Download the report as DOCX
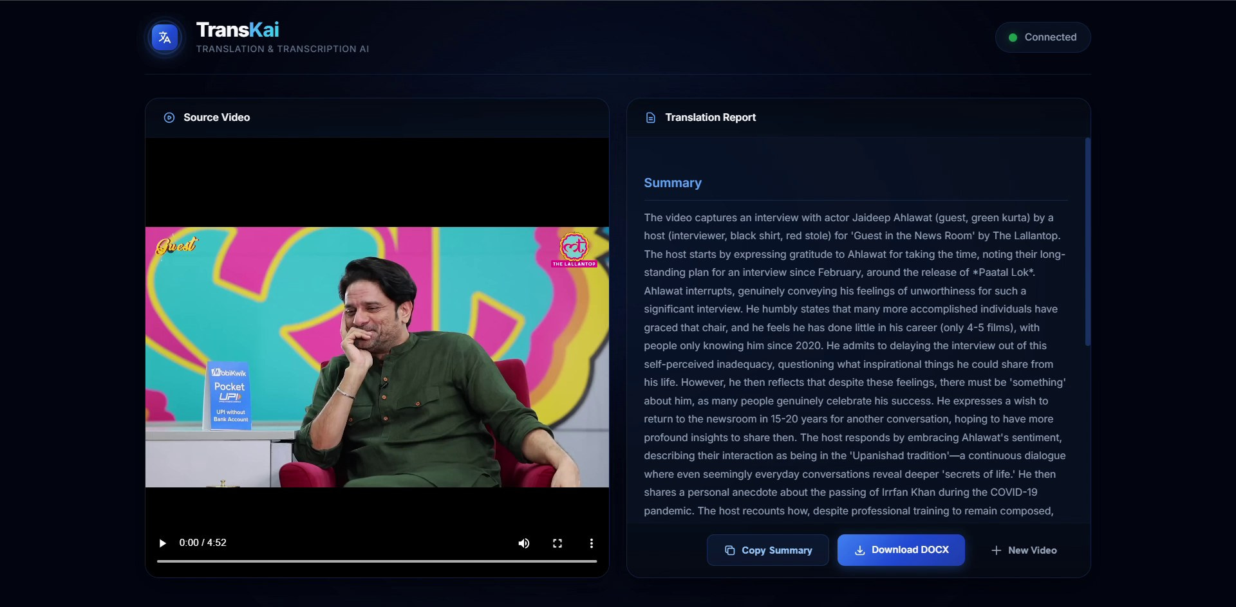1236x607 pixels. (901, 550)
